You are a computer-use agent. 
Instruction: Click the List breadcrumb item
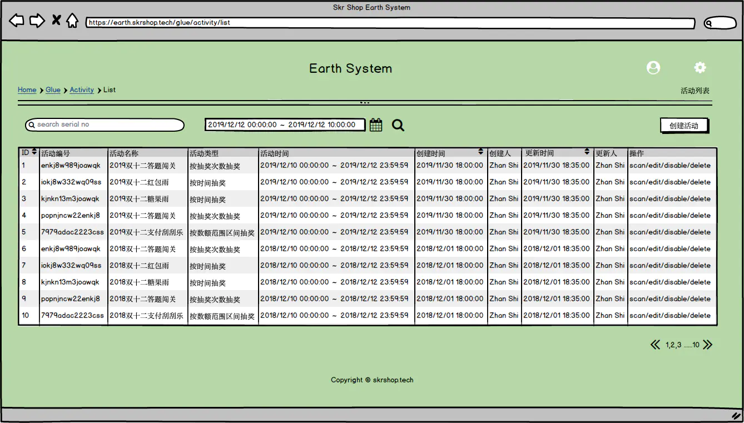110,90
